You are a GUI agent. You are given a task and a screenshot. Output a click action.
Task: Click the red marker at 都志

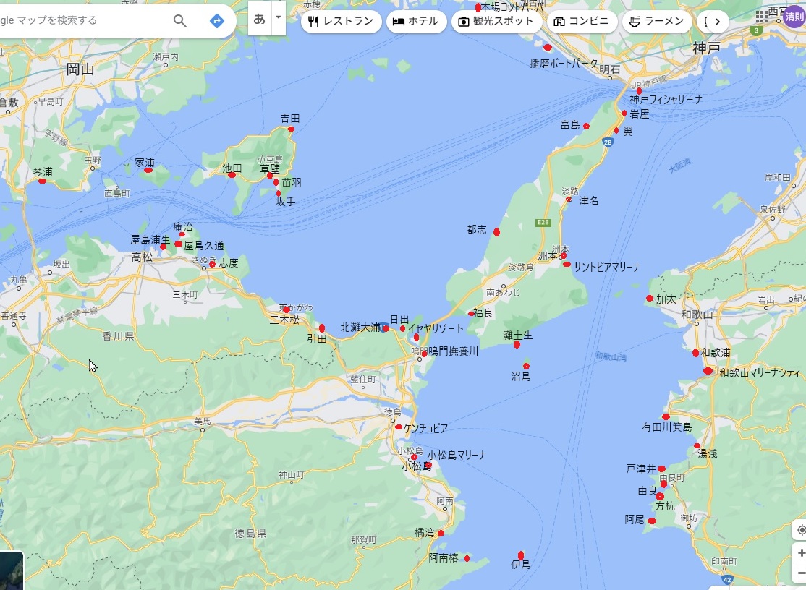496,232
